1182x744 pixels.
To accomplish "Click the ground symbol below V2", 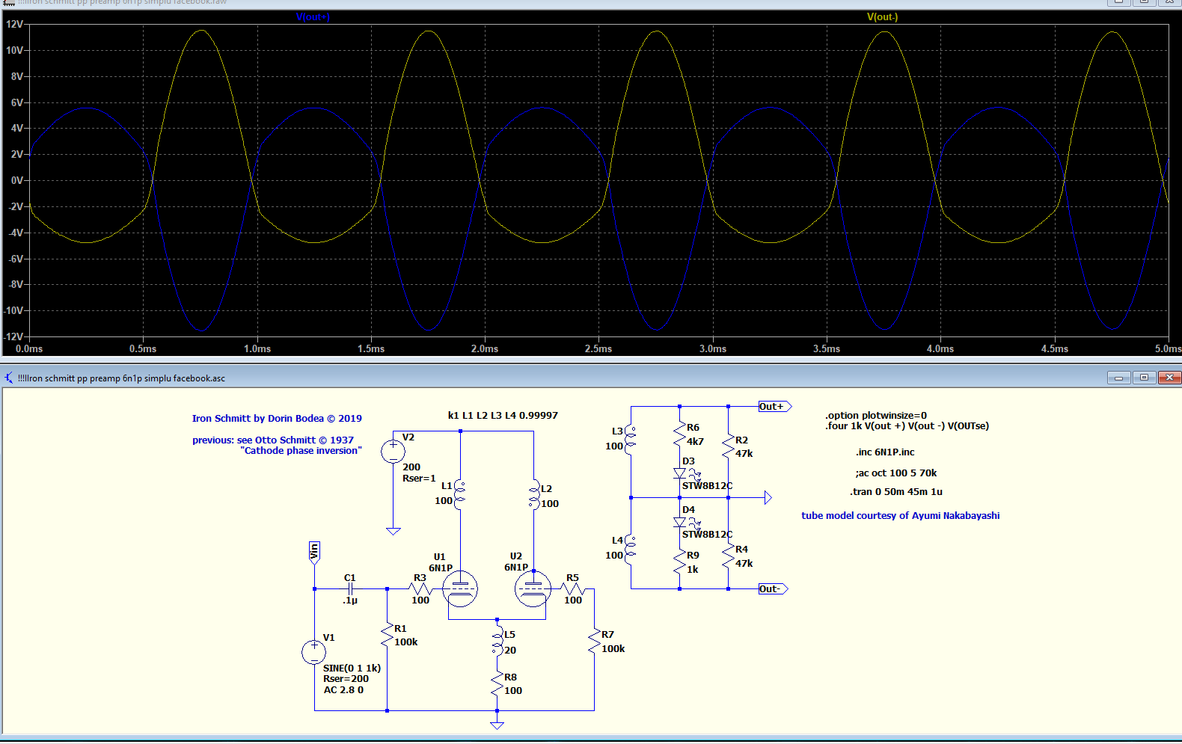I will (394, 531).
